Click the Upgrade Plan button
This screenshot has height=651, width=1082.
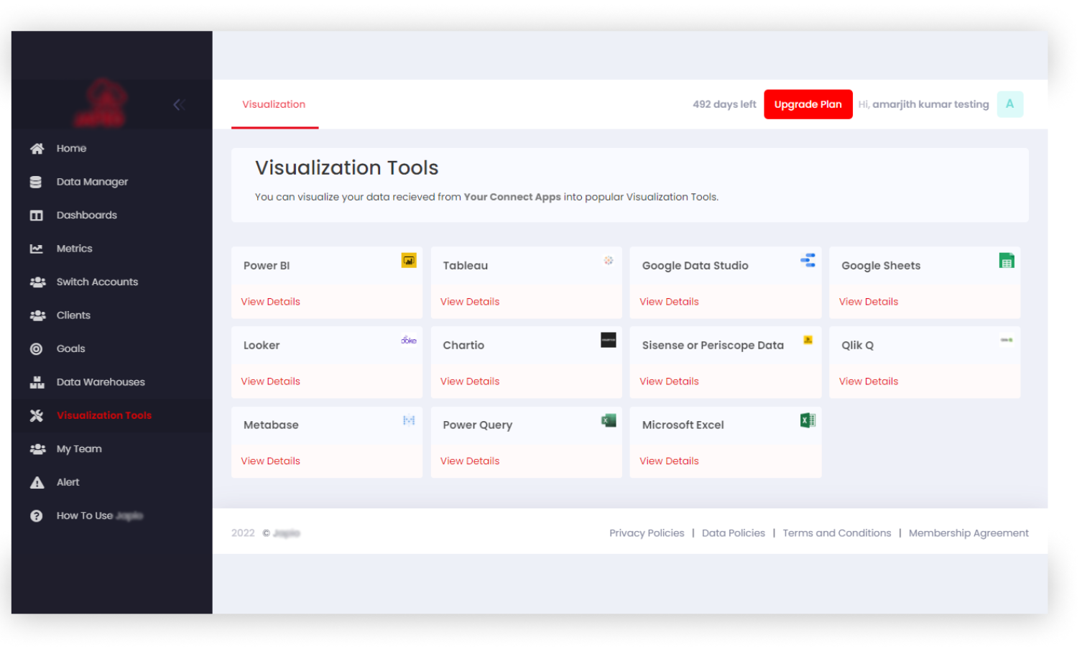[808, 104]
